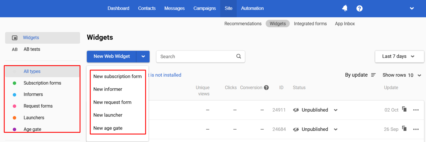
Task: Click the blue Informers dot
Action: 14,95
